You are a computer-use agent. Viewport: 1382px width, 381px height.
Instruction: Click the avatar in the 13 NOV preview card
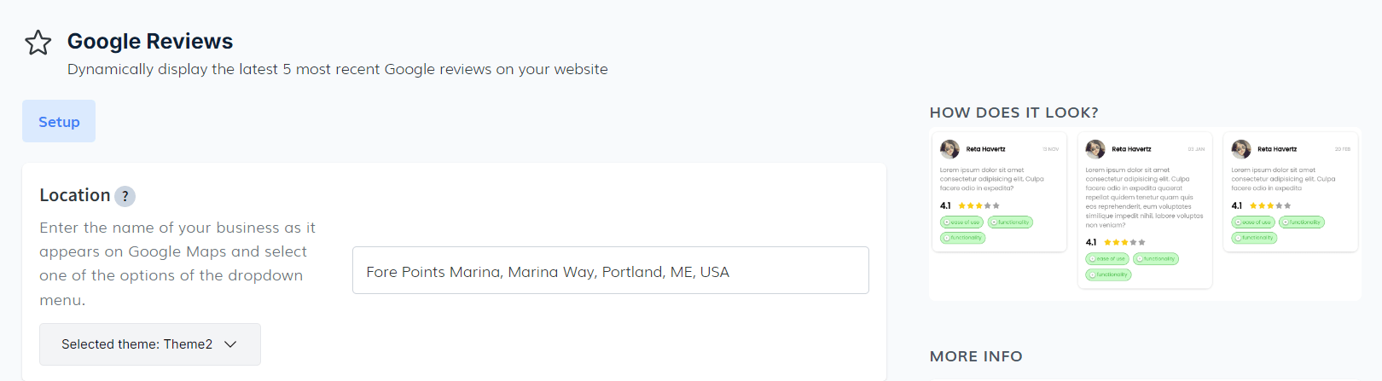949,149
